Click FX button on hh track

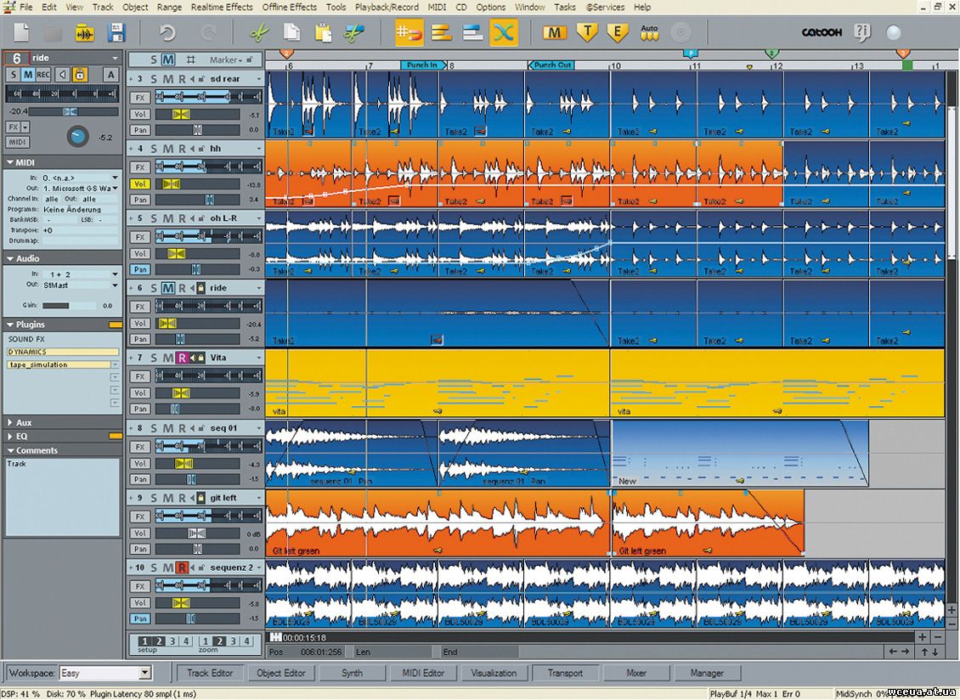coord(139,167)
